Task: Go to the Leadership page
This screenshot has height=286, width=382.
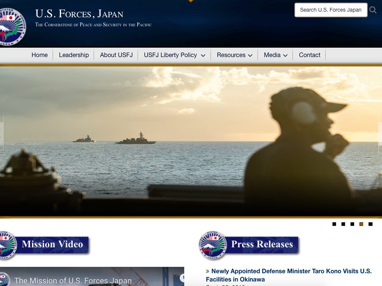Action: pyautogui.click(x=74, y=55)
